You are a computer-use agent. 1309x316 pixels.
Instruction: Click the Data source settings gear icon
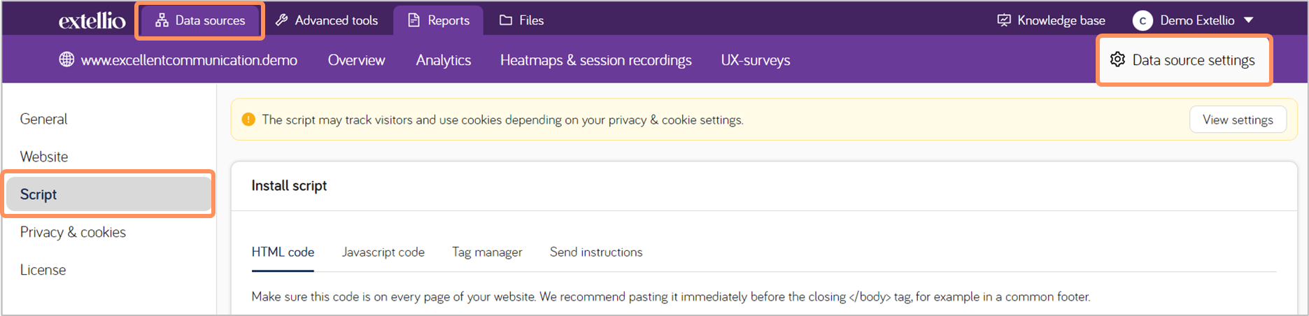[x=1118, y=59]
